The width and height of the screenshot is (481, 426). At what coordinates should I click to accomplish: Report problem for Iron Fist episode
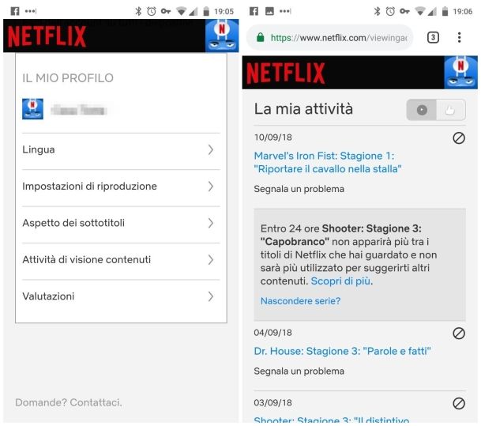coord(299,189)
